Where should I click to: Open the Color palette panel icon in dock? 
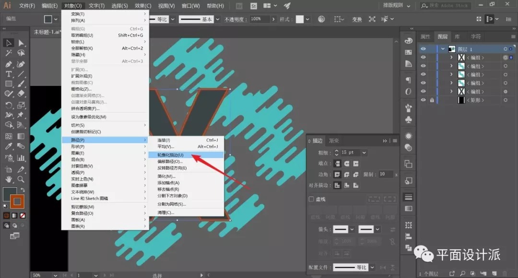409,41
